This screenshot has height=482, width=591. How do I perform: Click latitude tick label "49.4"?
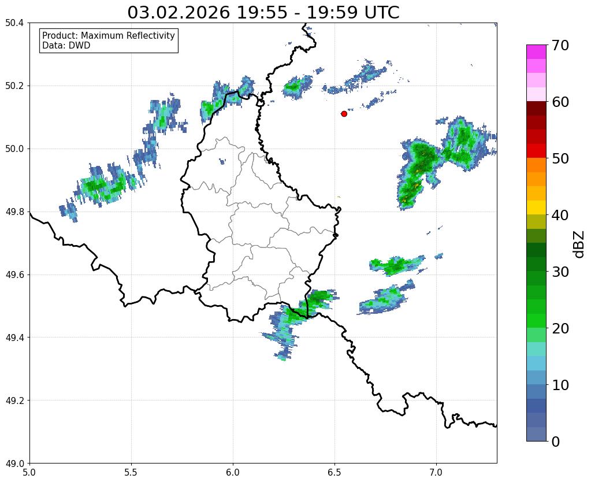[x=14, y=338]
